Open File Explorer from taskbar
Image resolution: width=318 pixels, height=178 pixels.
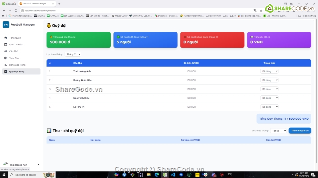pyautogui.click(x=149, y=175)
